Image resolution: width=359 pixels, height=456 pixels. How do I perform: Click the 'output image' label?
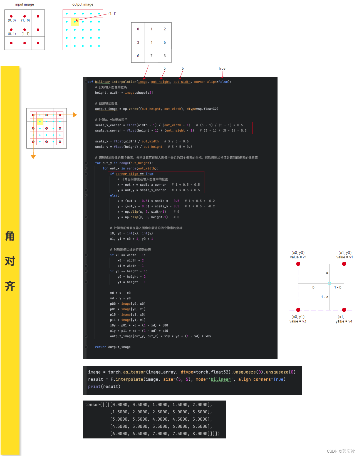pos(83,4)
